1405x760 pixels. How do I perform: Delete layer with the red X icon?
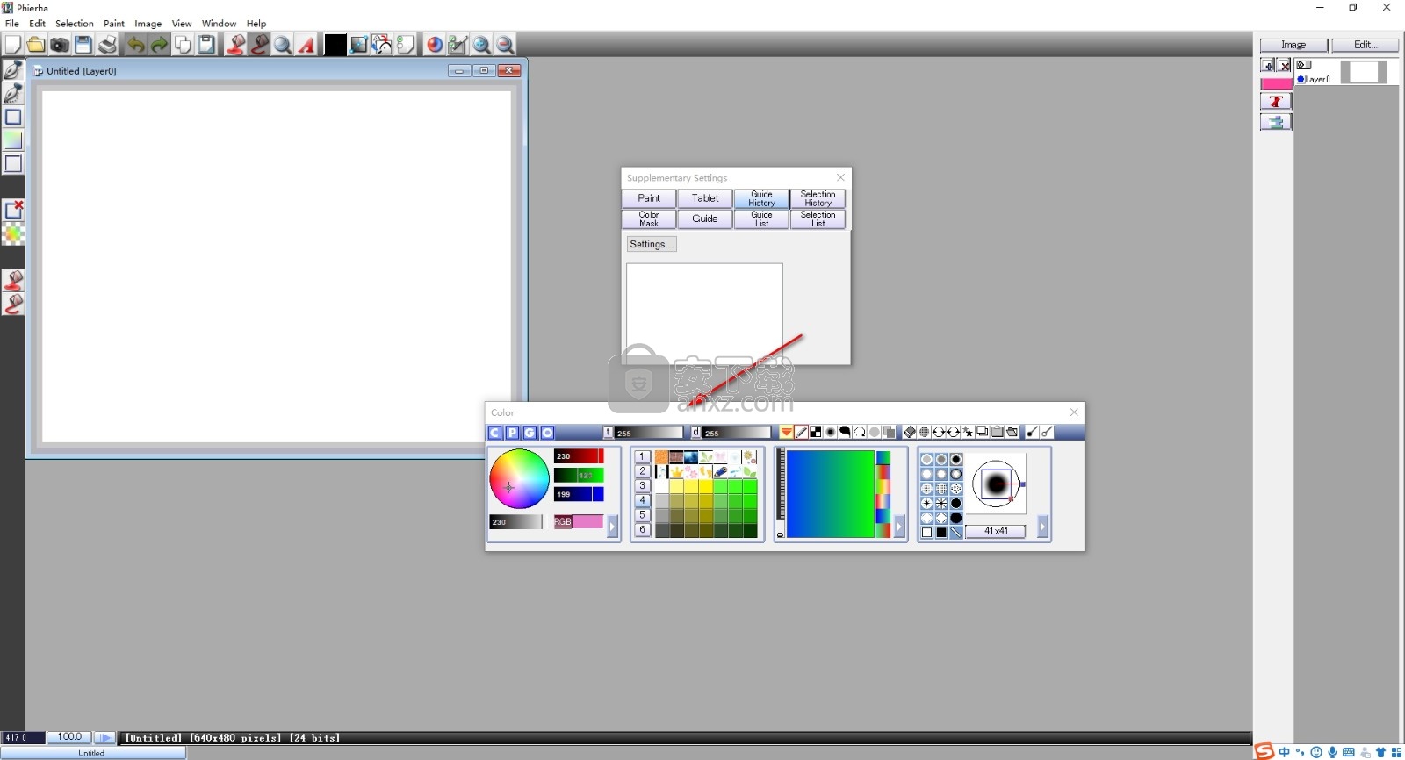(1284, 65)
